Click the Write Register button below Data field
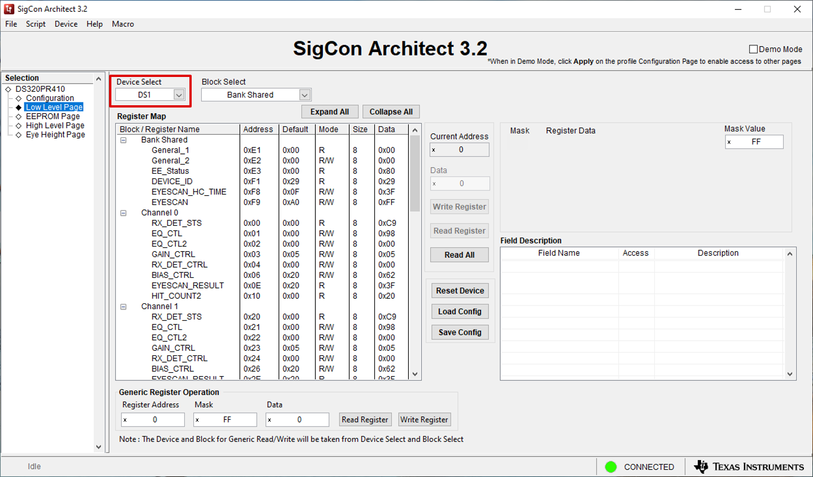 [459, 207]
